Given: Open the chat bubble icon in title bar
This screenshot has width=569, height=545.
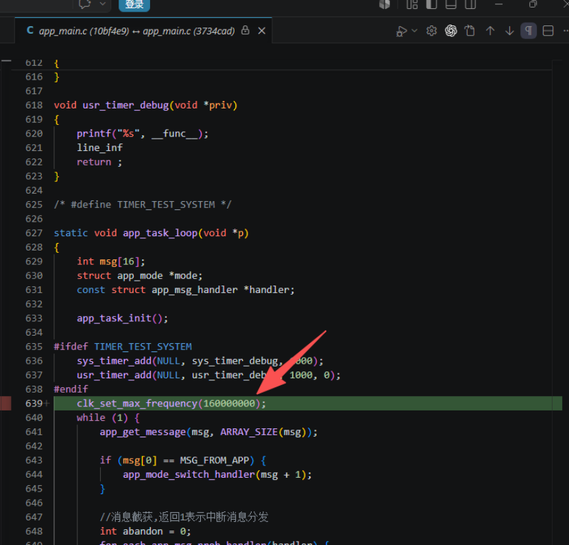Looking at the screenshot, I should tap(84, 4).
